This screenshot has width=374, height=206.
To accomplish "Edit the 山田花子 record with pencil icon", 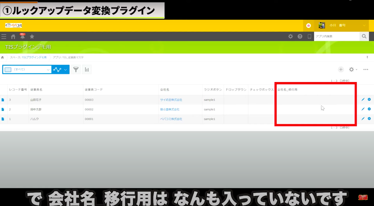I will pyautogui.click(x=363, y=99).
